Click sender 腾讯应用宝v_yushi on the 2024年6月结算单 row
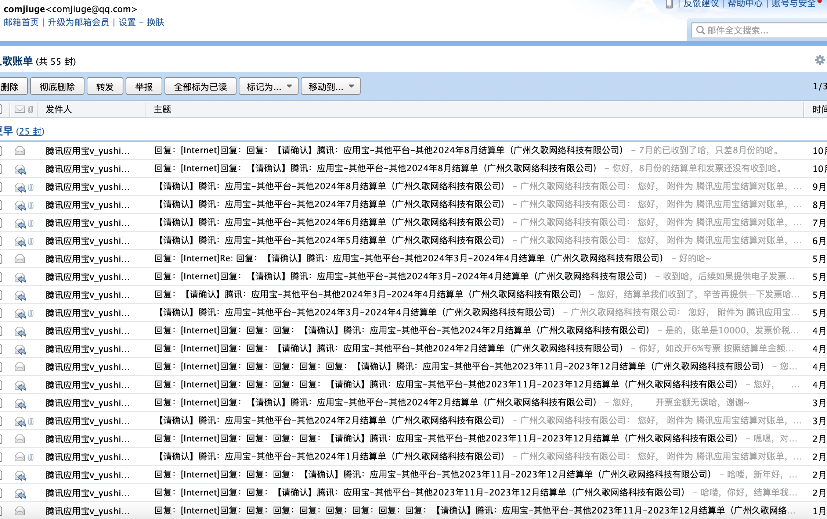 coord(88,223)
